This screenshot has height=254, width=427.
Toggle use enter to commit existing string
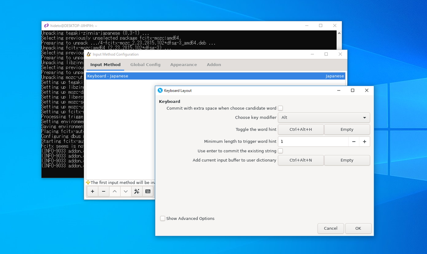tap(281, 151)
